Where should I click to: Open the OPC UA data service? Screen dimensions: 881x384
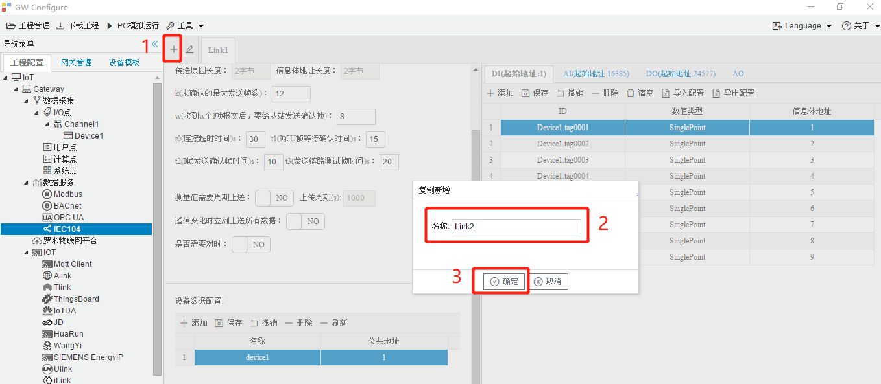tap(62, 218)
